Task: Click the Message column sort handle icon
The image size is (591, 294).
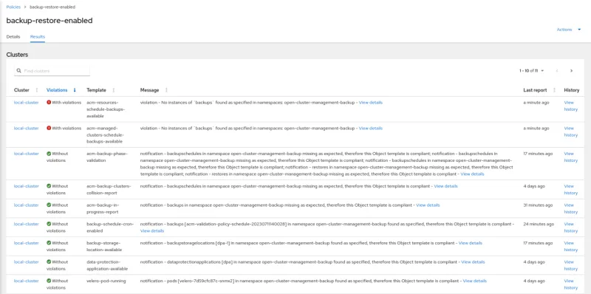Action: pos(166,90)
